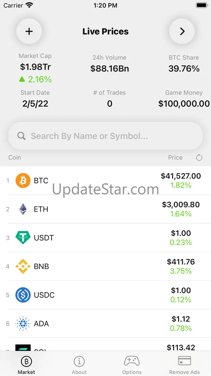
Task: Click the refresh icon beside Price
Action: [199, 158]
